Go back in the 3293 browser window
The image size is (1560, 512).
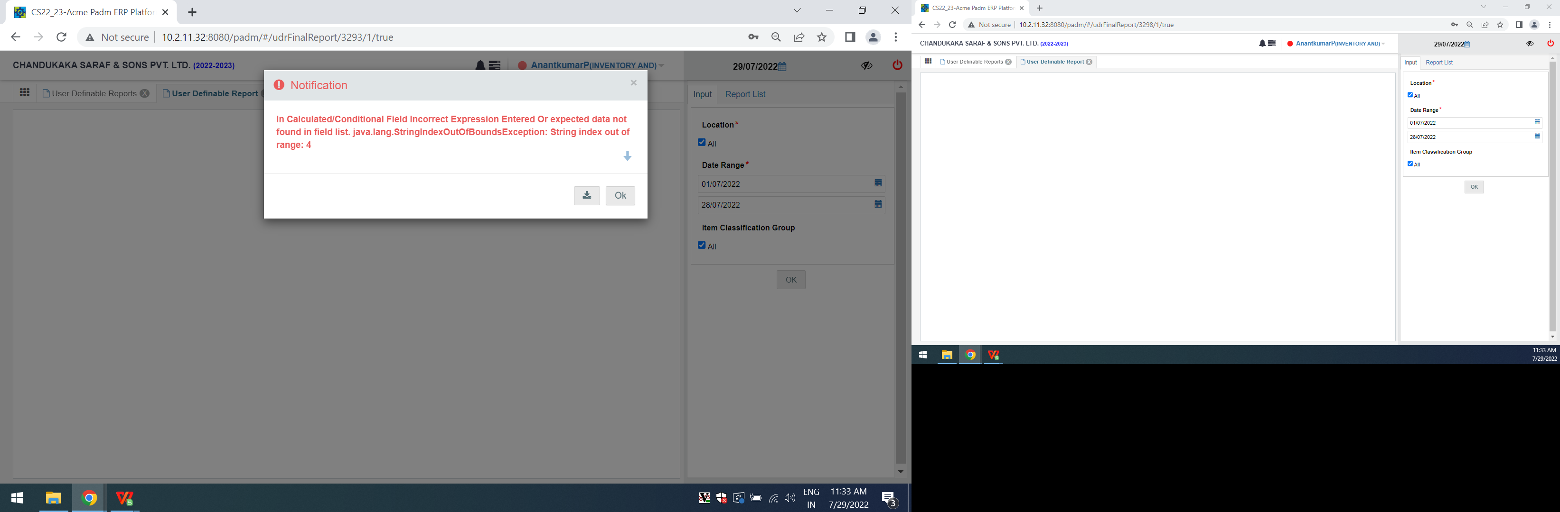[15, 37]
